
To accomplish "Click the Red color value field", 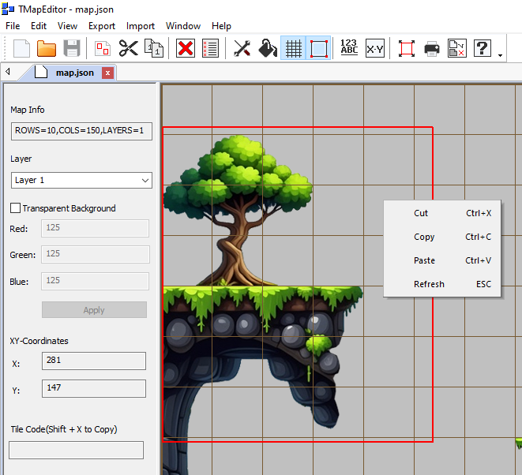I will click(95, 228).
